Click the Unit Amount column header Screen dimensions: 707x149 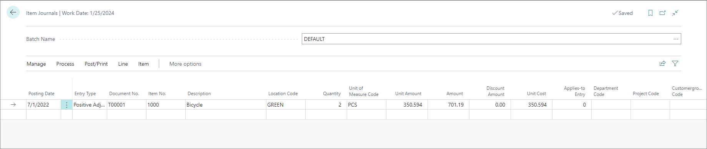pyautogui.click(x=408, y=94)
